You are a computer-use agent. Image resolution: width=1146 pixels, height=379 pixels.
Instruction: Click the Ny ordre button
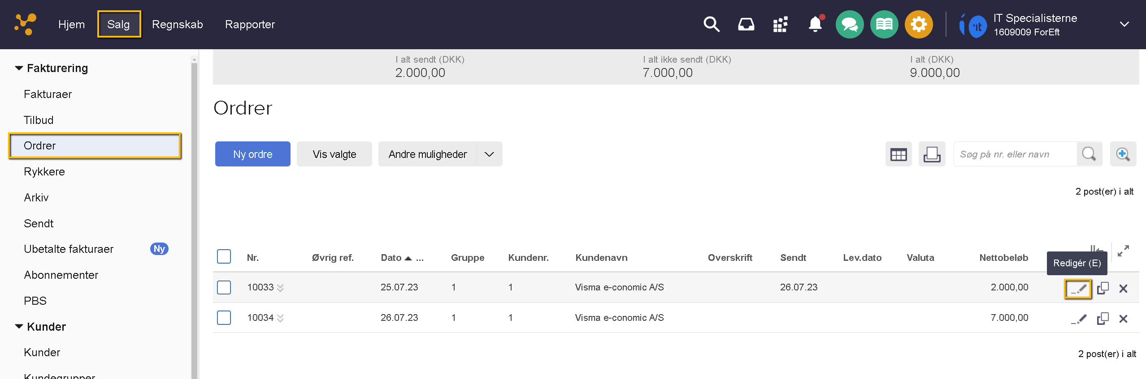pos(252,154)
